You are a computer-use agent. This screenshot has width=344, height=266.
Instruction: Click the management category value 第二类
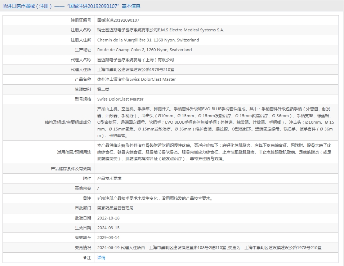[x=103, y=89]
